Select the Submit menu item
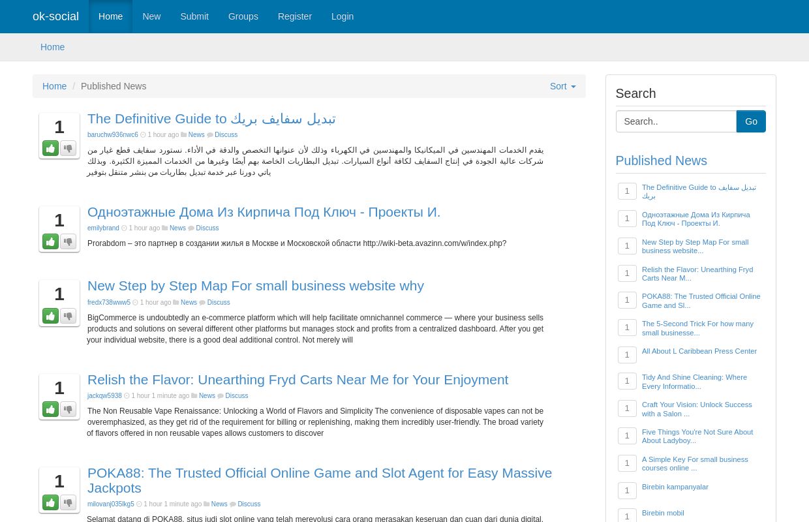Screen dimensions: 809x522 [194, 16]
